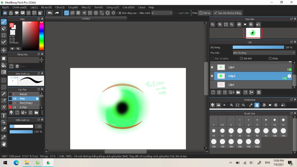The height and width of the screenshot is (167, 297).
Task: Undock the Brush Size panel
Action: tap(291, 113)
